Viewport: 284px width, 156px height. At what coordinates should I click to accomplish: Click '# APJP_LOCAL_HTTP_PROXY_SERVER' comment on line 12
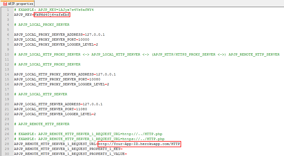[47, 64]
